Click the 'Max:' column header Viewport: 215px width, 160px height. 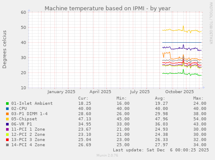pyautogui.click(x=198, y=98)
